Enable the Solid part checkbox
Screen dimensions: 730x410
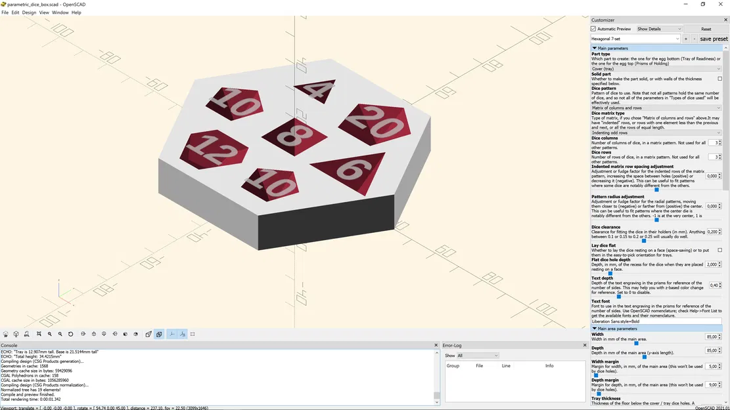721,78
